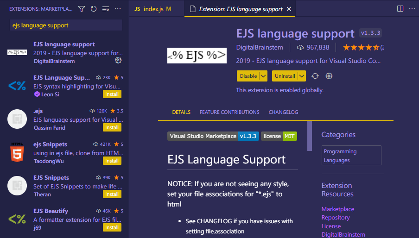Open the CHANGELOG tab
Image resolution: width=419 pixels, height=238 pixels.
click(x=283, y=112)
